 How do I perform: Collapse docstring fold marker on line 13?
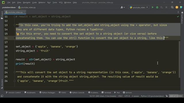[15, 25]
